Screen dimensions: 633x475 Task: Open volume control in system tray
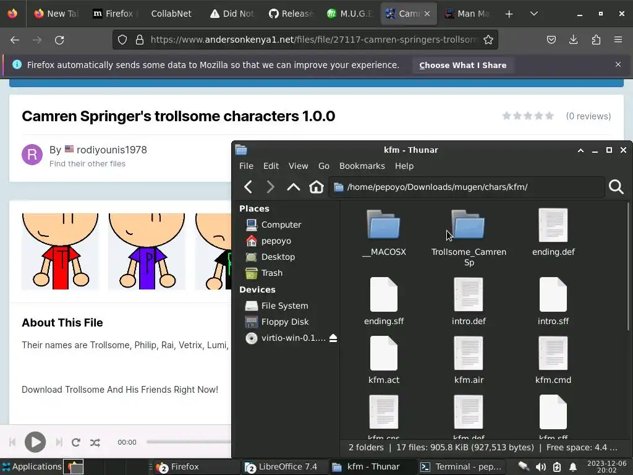click(540, 467)
